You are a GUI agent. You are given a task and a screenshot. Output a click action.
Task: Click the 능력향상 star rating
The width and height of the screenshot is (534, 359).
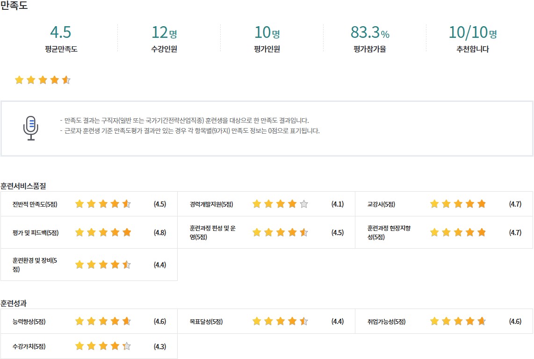[103, 321]
